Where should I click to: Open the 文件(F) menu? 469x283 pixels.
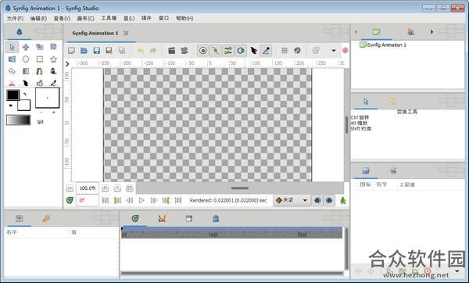tap(15, 19)
